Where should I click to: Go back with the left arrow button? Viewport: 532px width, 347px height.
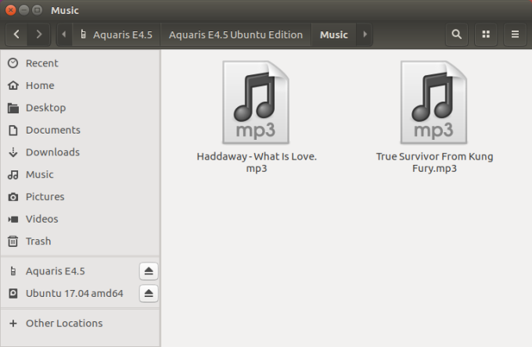pos(16,34)
